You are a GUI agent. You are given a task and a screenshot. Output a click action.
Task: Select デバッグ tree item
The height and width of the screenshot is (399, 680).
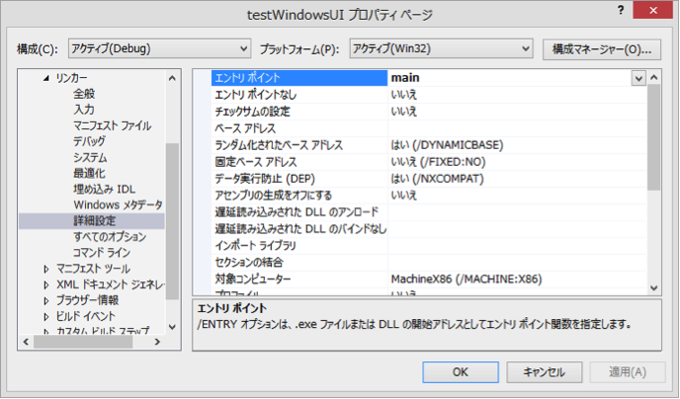click(89, 141)
